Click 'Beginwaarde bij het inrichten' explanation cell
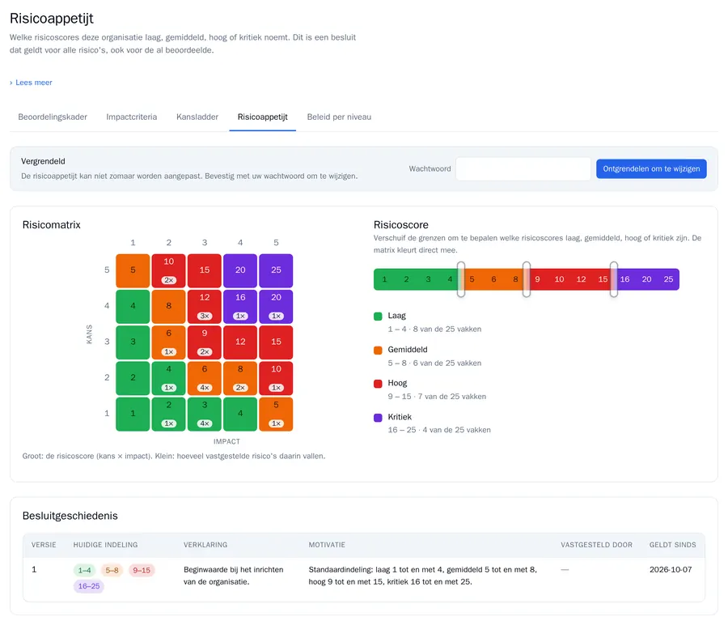The height and width of the screenshot is (625, 728). click(234, 576)
